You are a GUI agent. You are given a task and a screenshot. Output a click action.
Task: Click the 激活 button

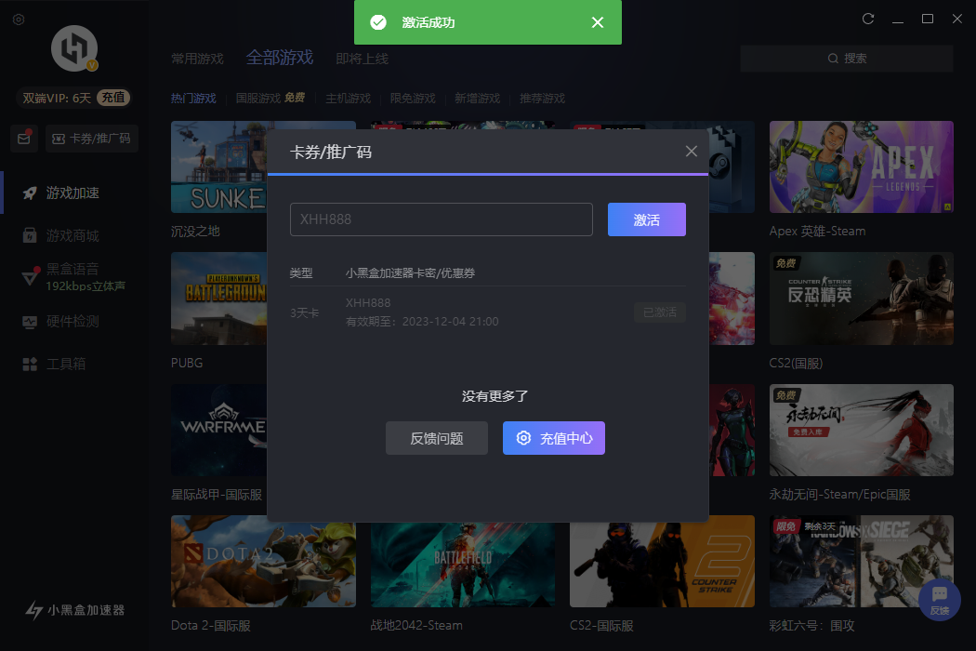[x=647, y=219]
